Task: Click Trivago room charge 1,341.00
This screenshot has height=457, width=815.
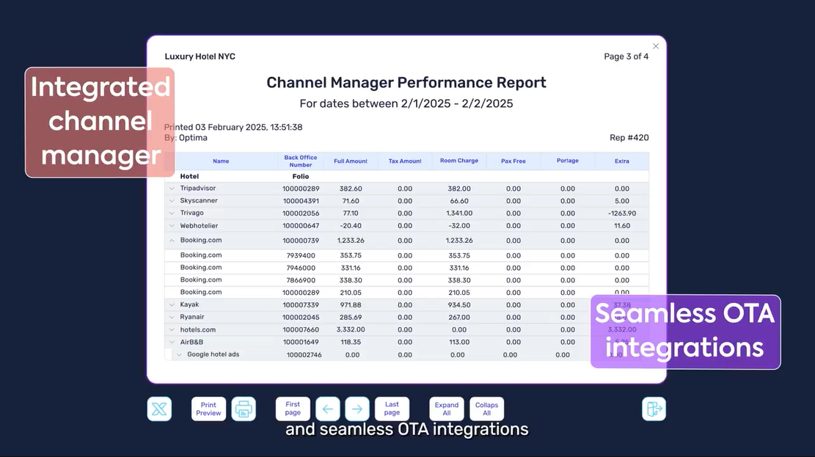Action: 459,213
